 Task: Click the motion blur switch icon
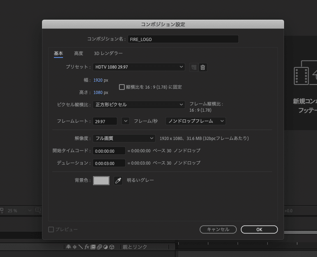(x=99, y=247)
